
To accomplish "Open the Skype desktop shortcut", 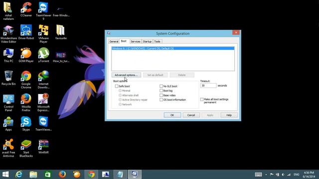I will tap(26, 124).
